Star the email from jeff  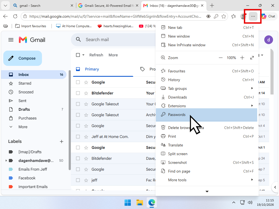pos(86,180)
